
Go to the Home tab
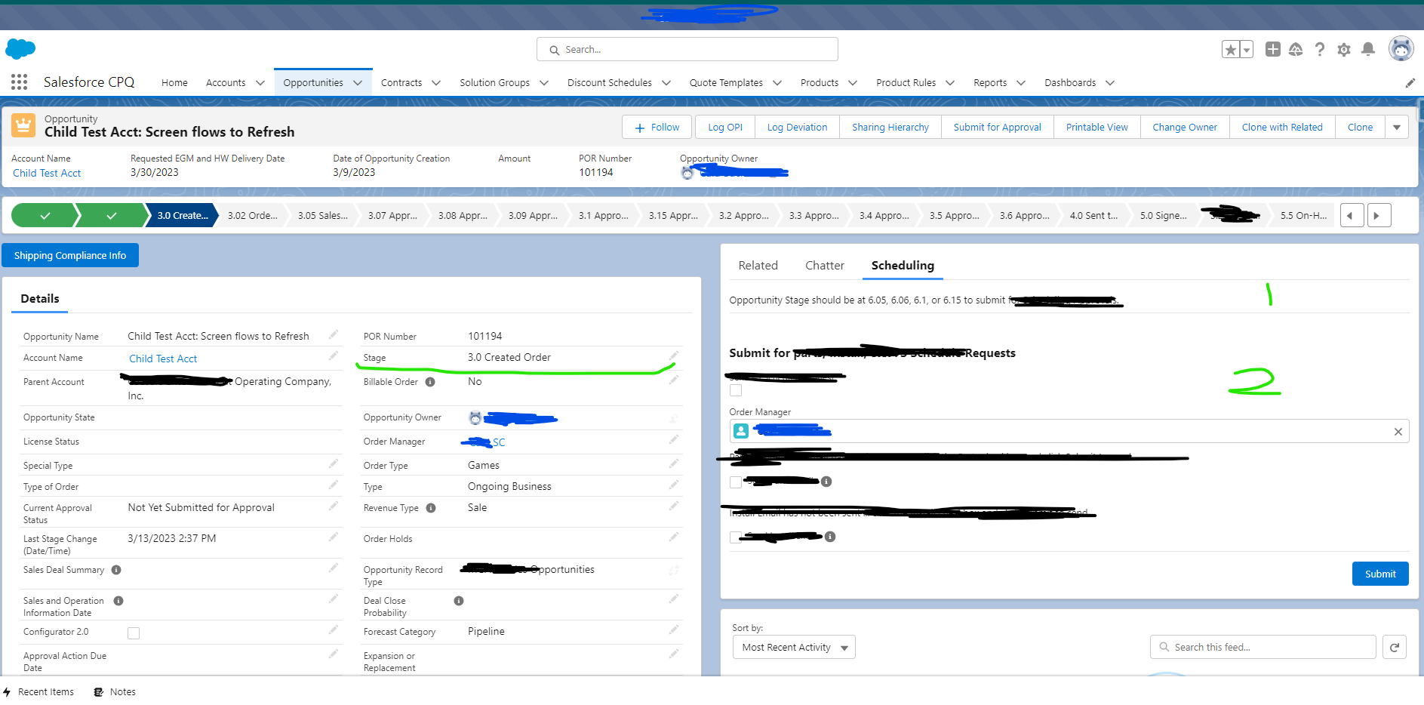174,83
